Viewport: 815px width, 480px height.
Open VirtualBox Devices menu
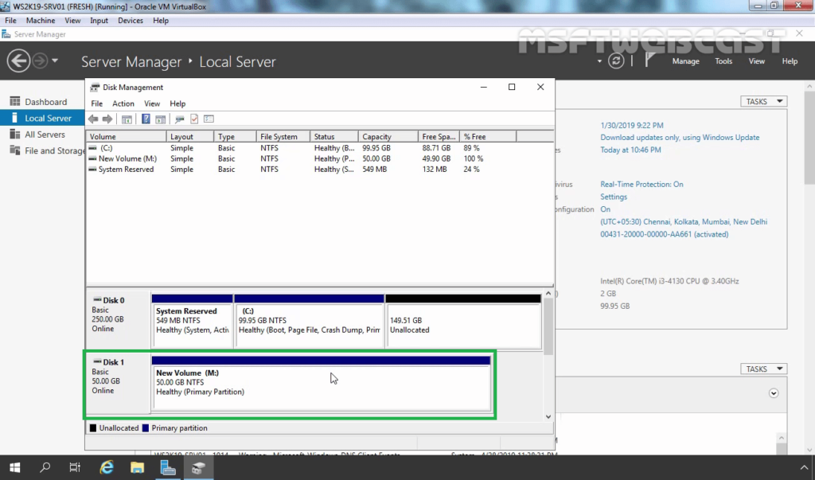130,20
